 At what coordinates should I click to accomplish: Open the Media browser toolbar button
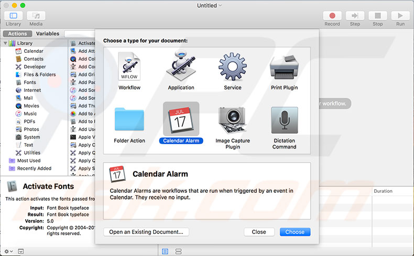tap(36, 16)
